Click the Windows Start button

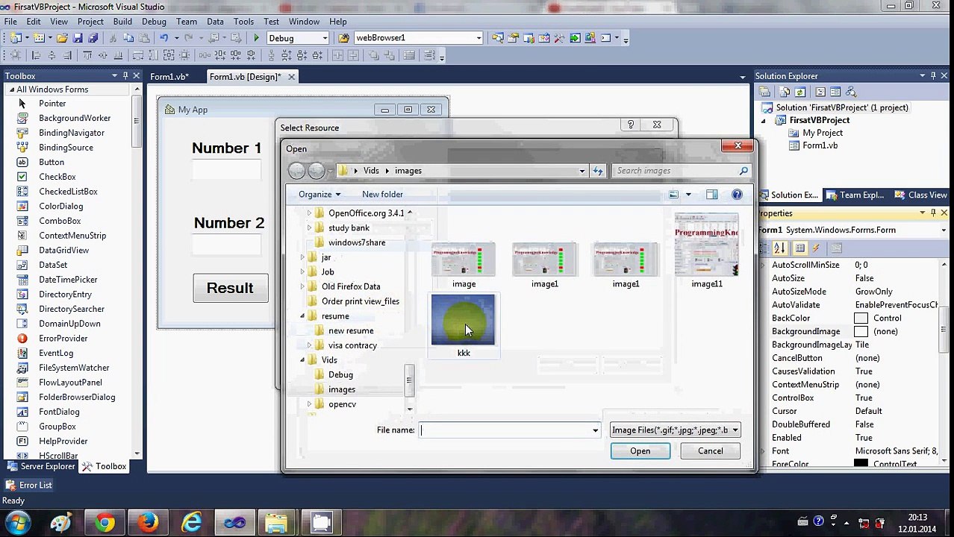[x=18, y=522]
